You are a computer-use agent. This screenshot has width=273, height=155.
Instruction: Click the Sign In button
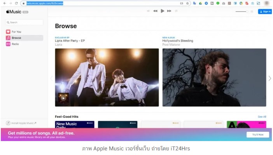coord(265,12)
